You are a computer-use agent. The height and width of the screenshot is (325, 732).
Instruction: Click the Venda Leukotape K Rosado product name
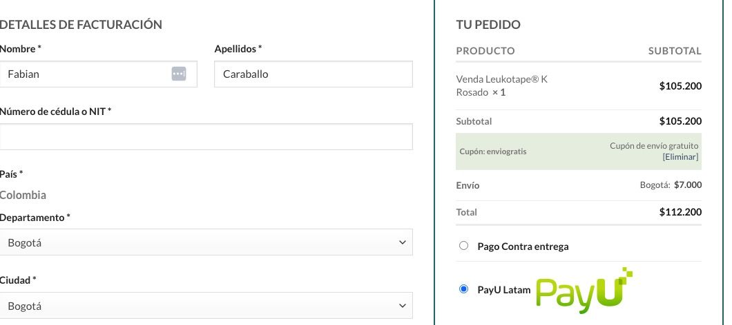point(502,85)
